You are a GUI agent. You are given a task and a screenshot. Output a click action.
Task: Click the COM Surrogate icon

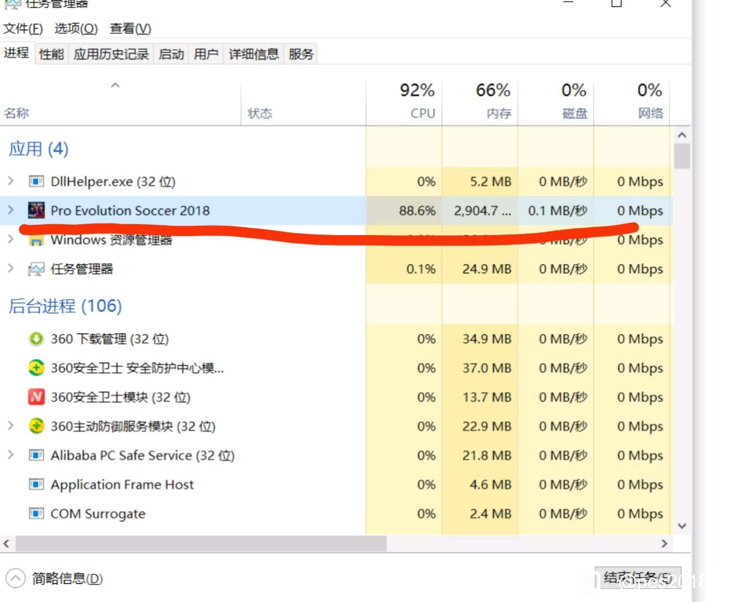[36, 514]
